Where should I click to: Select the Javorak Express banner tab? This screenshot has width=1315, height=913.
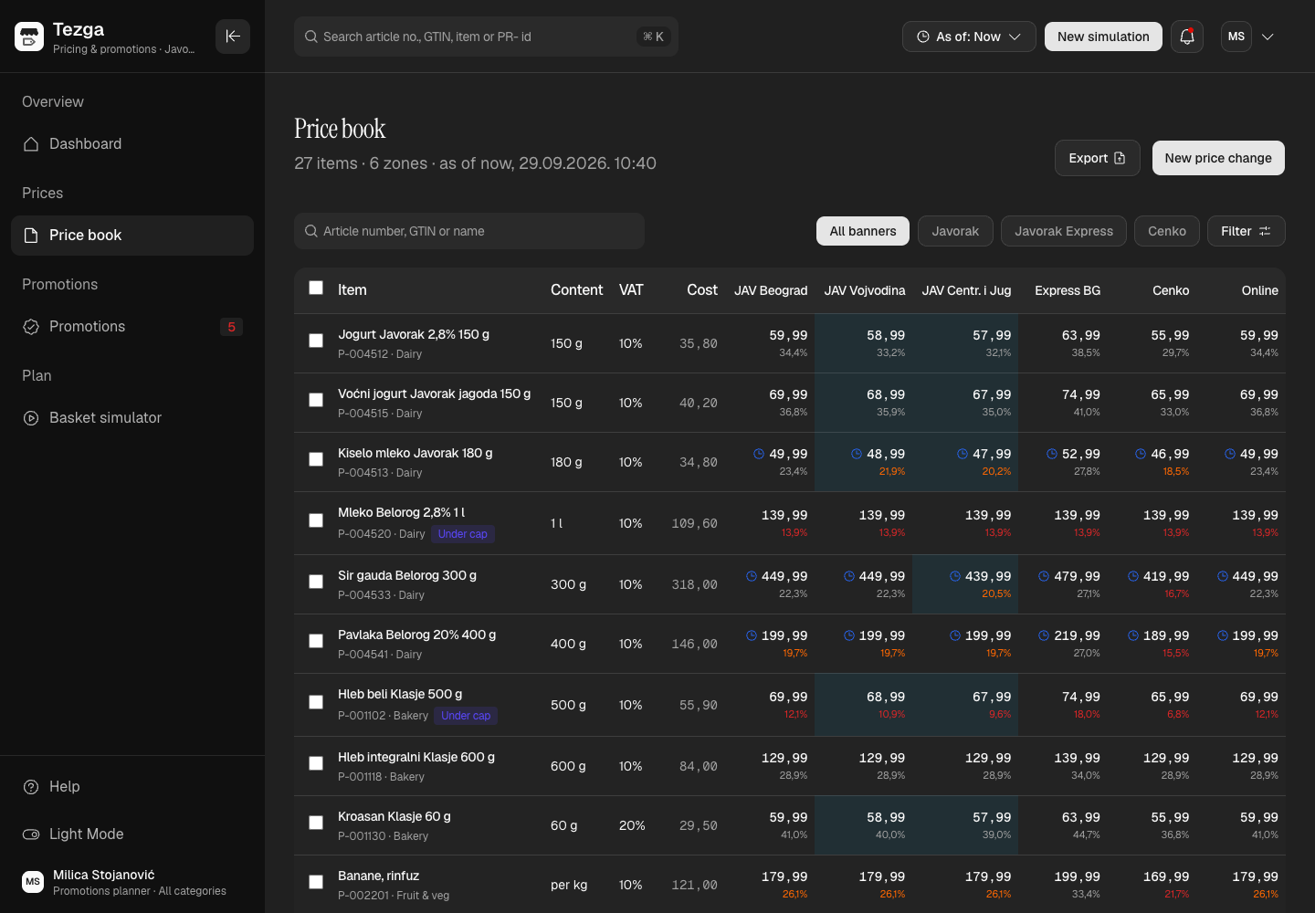[x=1064, y=231]
